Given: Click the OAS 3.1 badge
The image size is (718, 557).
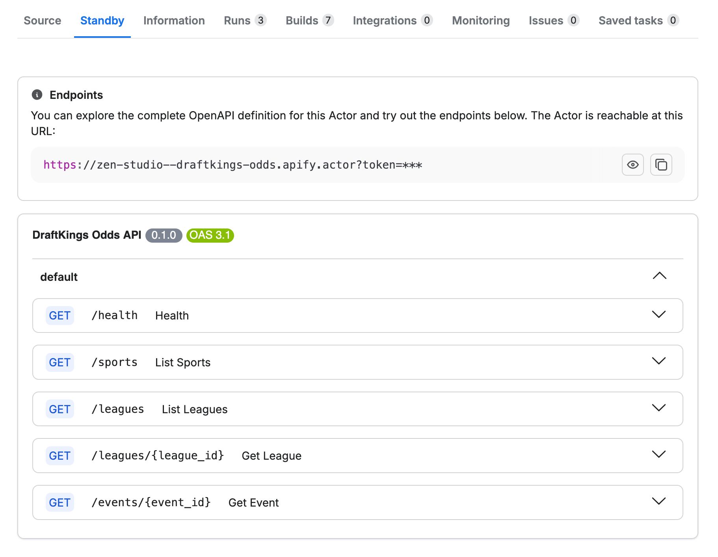Looking at the screenshot, I should (x=210, y=235).
